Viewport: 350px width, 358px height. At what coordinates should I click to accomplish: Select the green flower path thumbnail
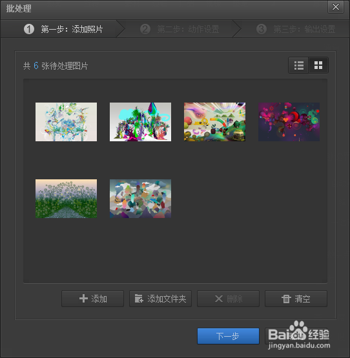[66, 199]
